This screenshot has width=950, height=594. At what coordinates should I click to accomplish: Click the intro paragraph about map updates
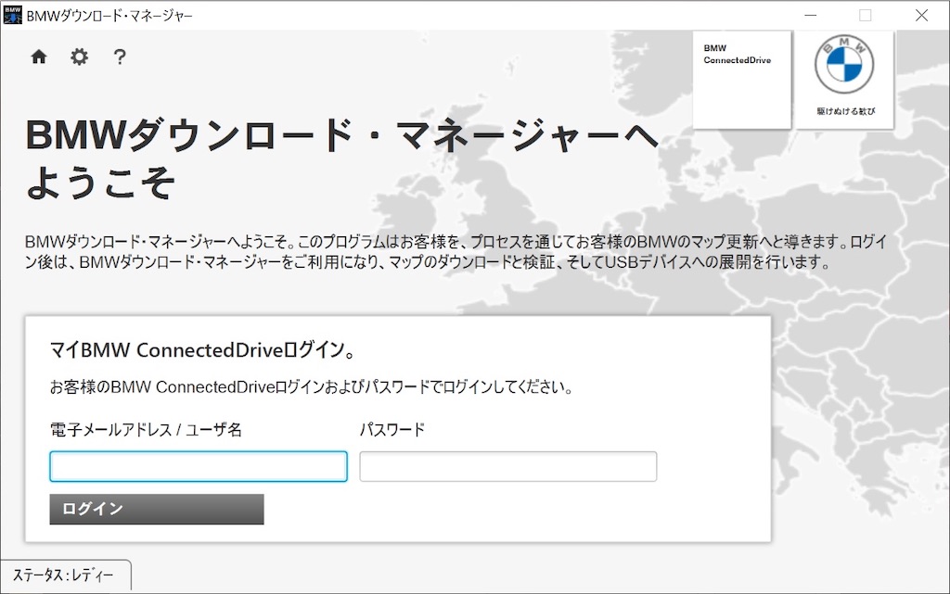454,251
